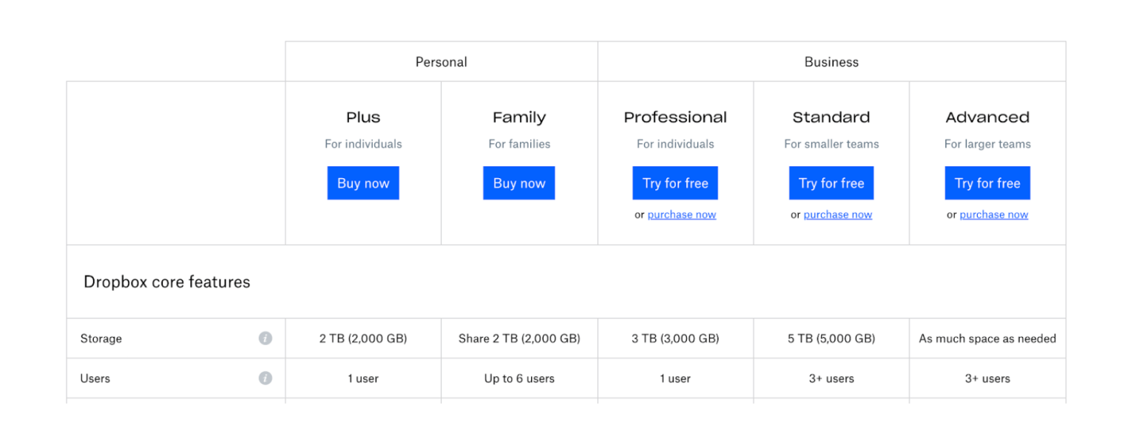Select '3+ users' cell under Advanced
The width and height of the screenshot is (1136, 442).
987,378
